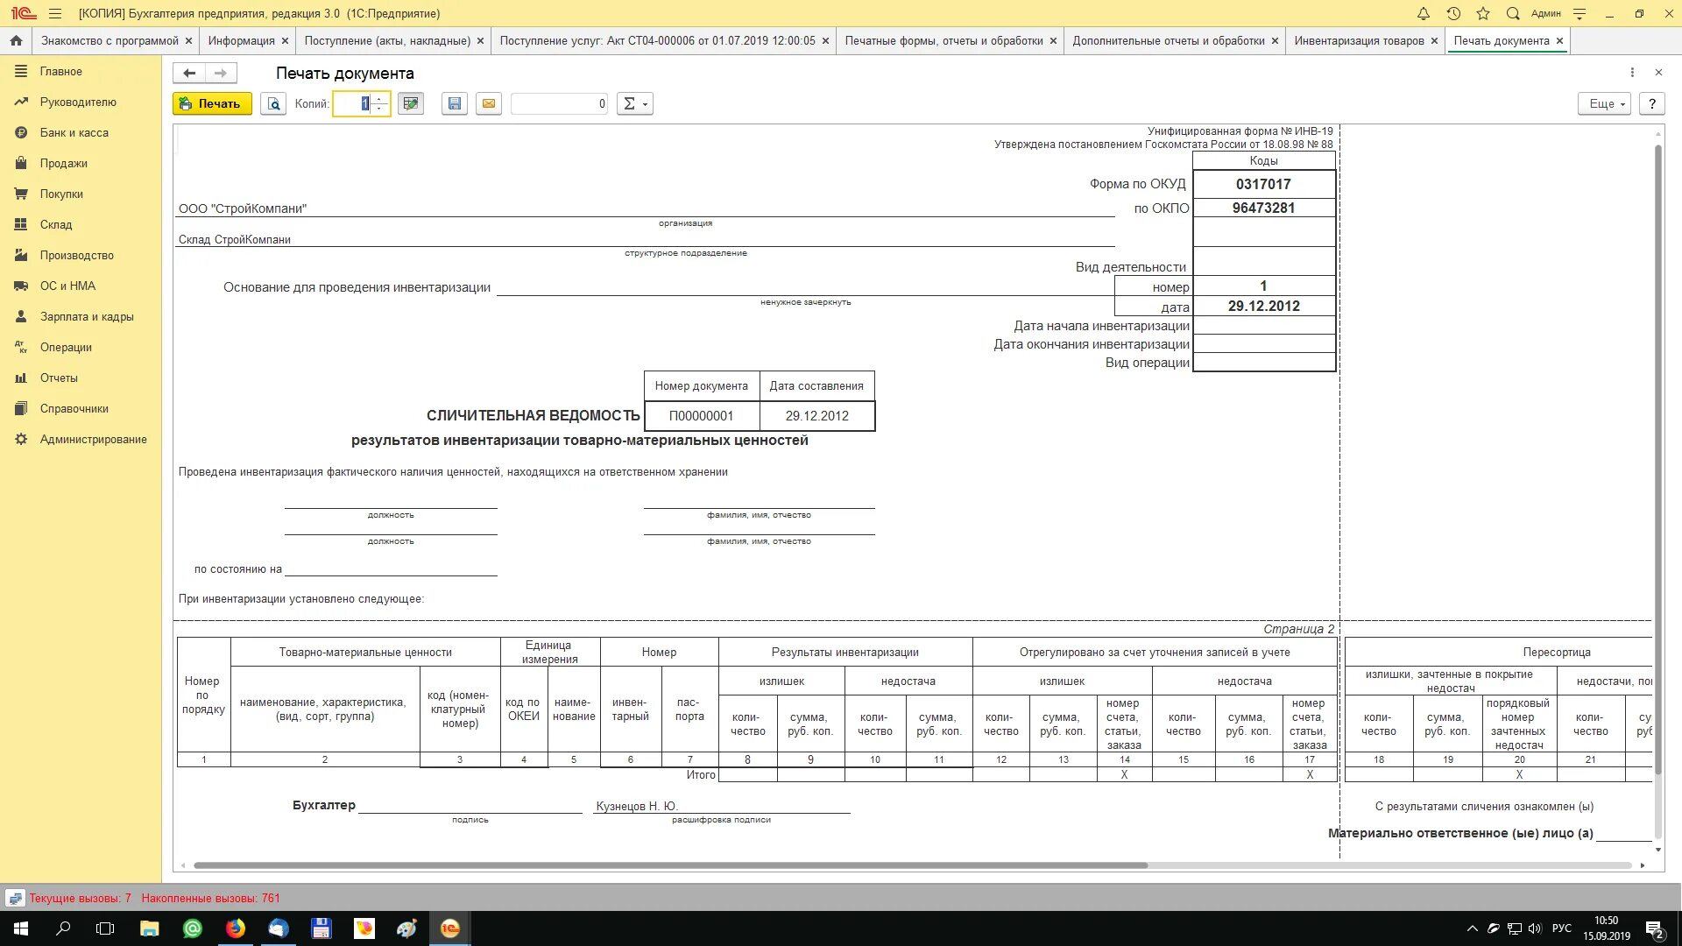Save document with the diskette icon
This screenshot has height=946, width=1682.
(454, 103)
